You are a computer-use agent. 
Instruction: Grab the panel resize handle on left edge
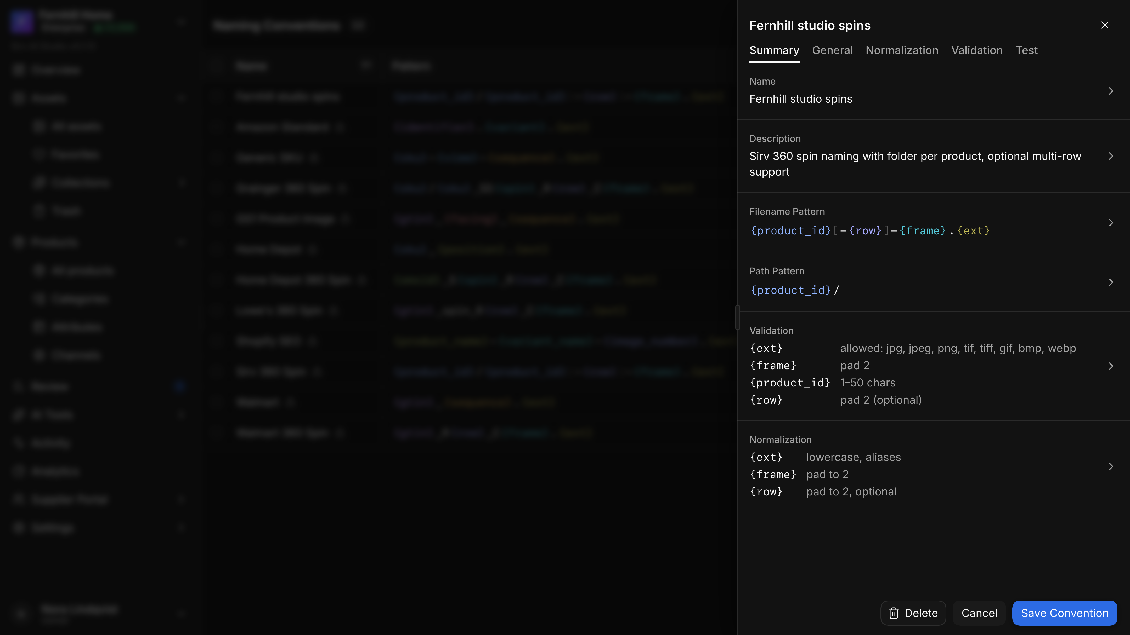point(737,317)
